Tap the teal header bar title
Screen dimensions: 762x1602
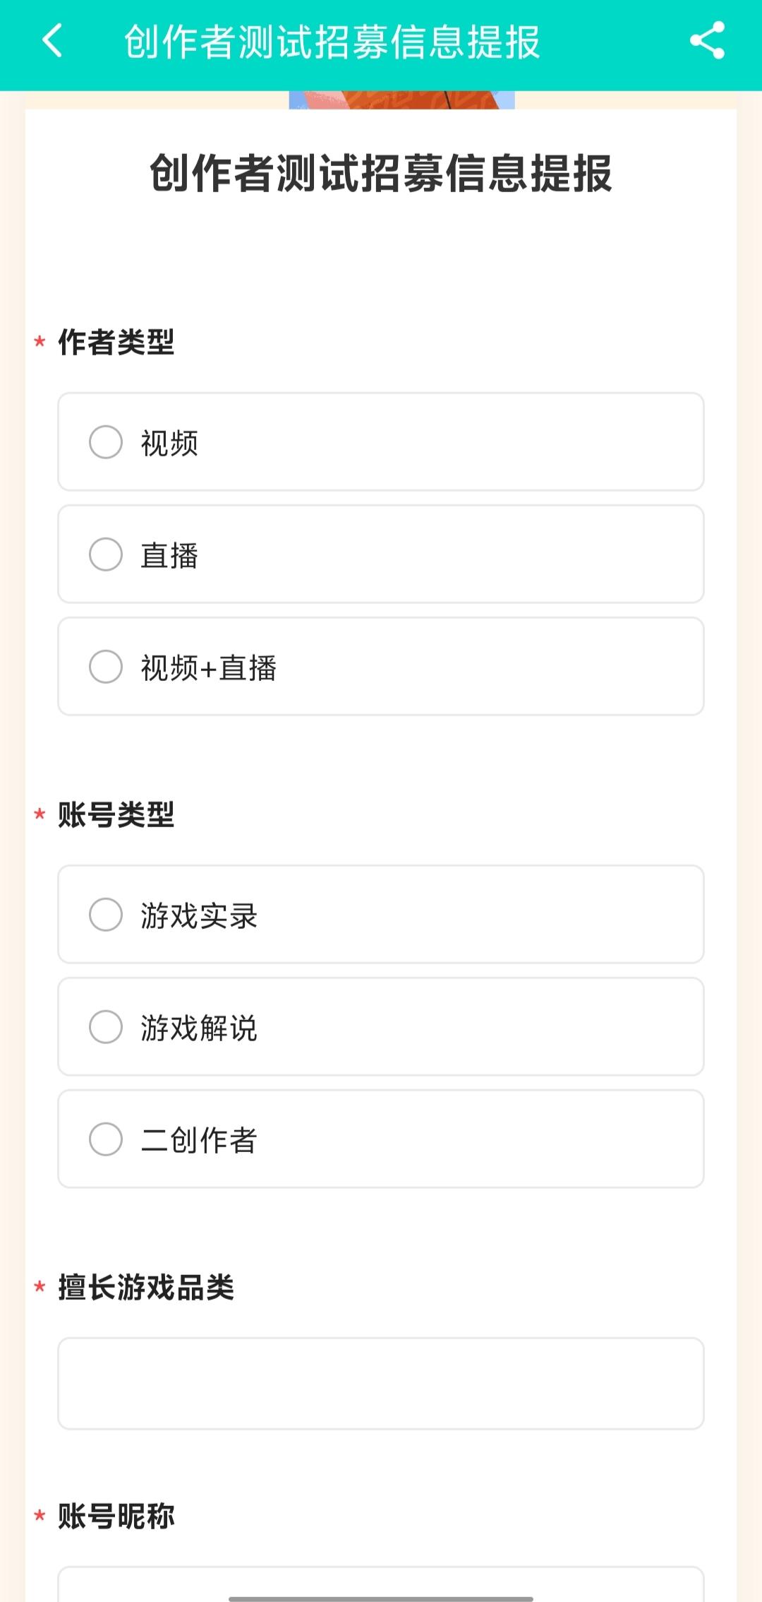pyautogui.click(x=332, y=42)
